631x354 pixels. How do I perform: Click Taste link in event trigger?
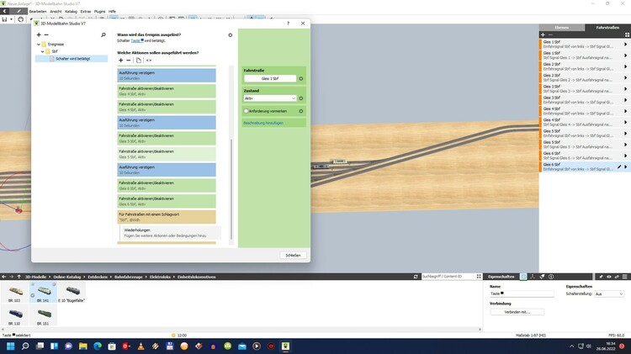point(135,40)
